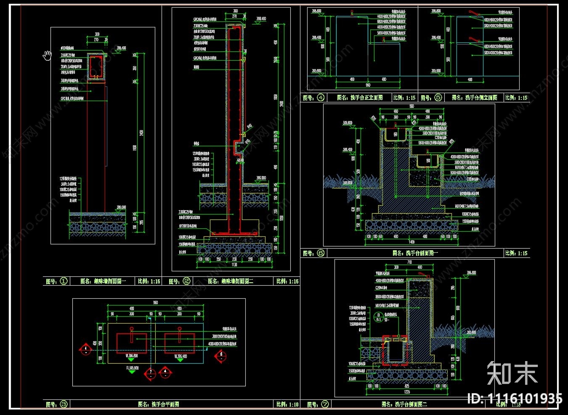Select drawing number circle ③
The image size is (568, 415).
pyautogui.click(x=64, y=404)
